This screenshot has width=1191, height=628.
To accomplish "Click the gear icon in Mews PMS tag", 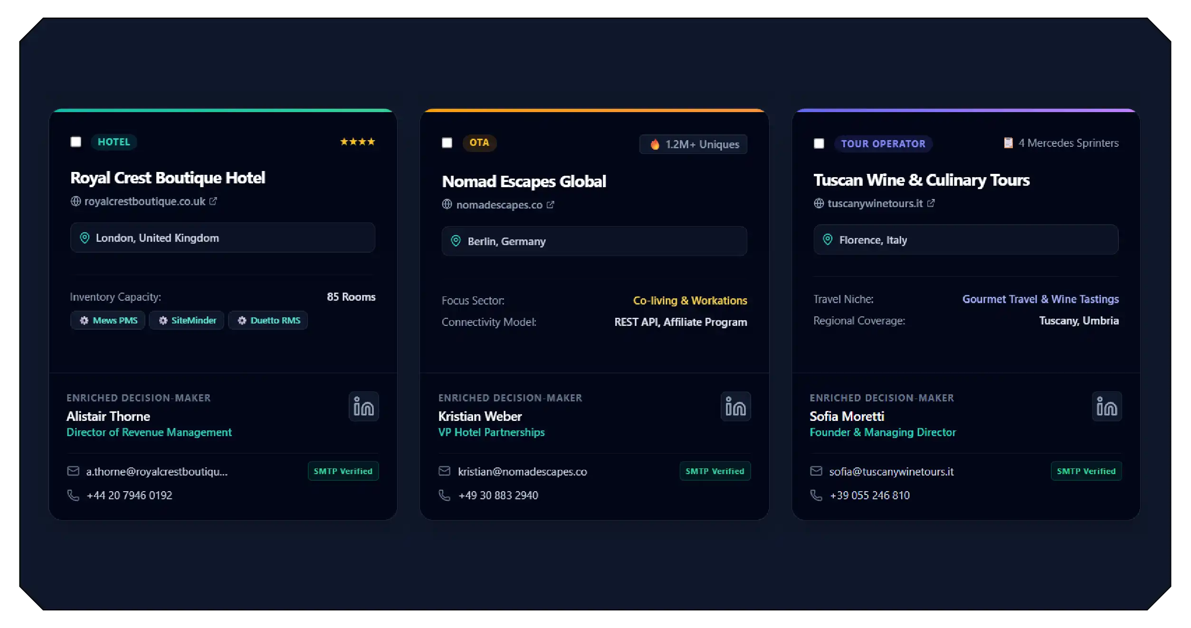I will [84, 321].
